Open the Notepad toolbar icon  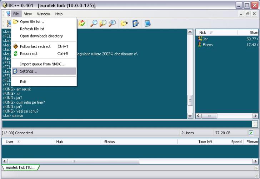pyautogui.click(x=147, y=24)
